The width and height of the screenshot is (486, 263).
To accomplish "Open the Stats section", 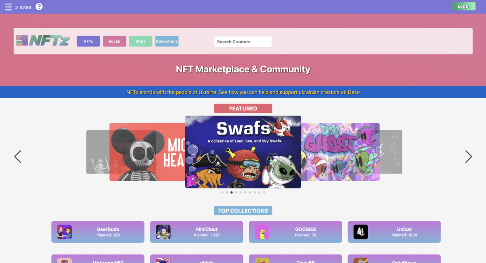I will (141, 41).
